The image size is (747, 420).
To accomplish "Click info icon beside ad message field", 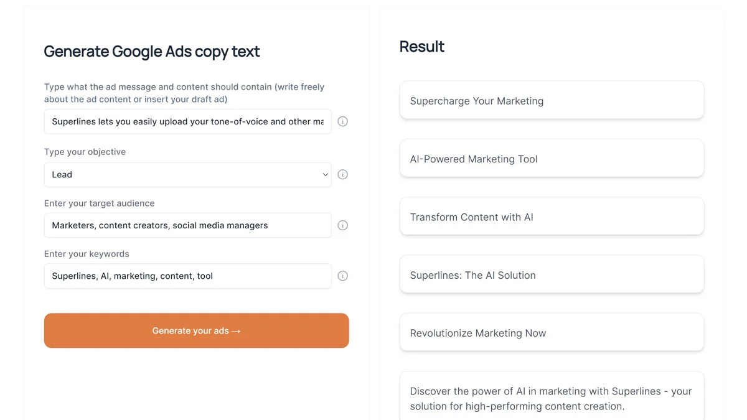I will [342, 121].
